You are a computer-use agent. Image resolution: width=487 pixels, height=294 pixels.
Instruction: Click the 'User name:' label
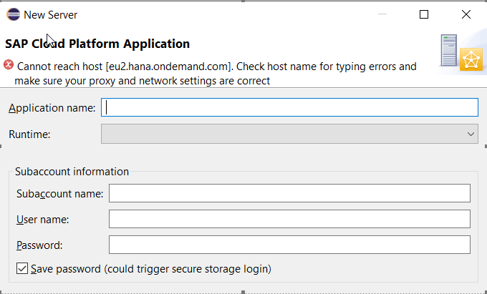coord(42,220)
